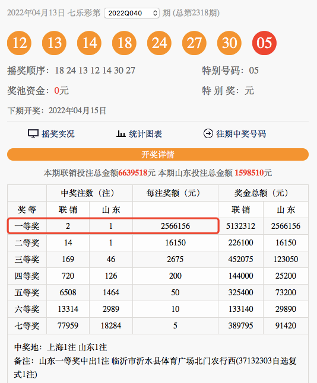Click third prize total 452075
This screenshot has width=317, height=383.
[240, 259]
